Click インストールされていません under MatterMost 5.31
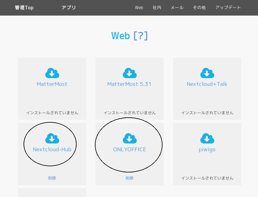The height and width of the screenshot is (197, 258). (x=130, y=113)
